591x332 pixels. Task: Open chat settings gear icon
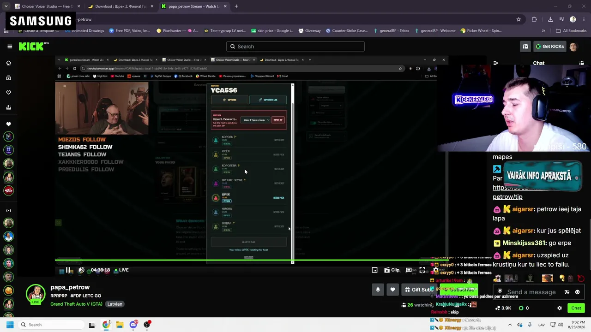tap(560, 308)
